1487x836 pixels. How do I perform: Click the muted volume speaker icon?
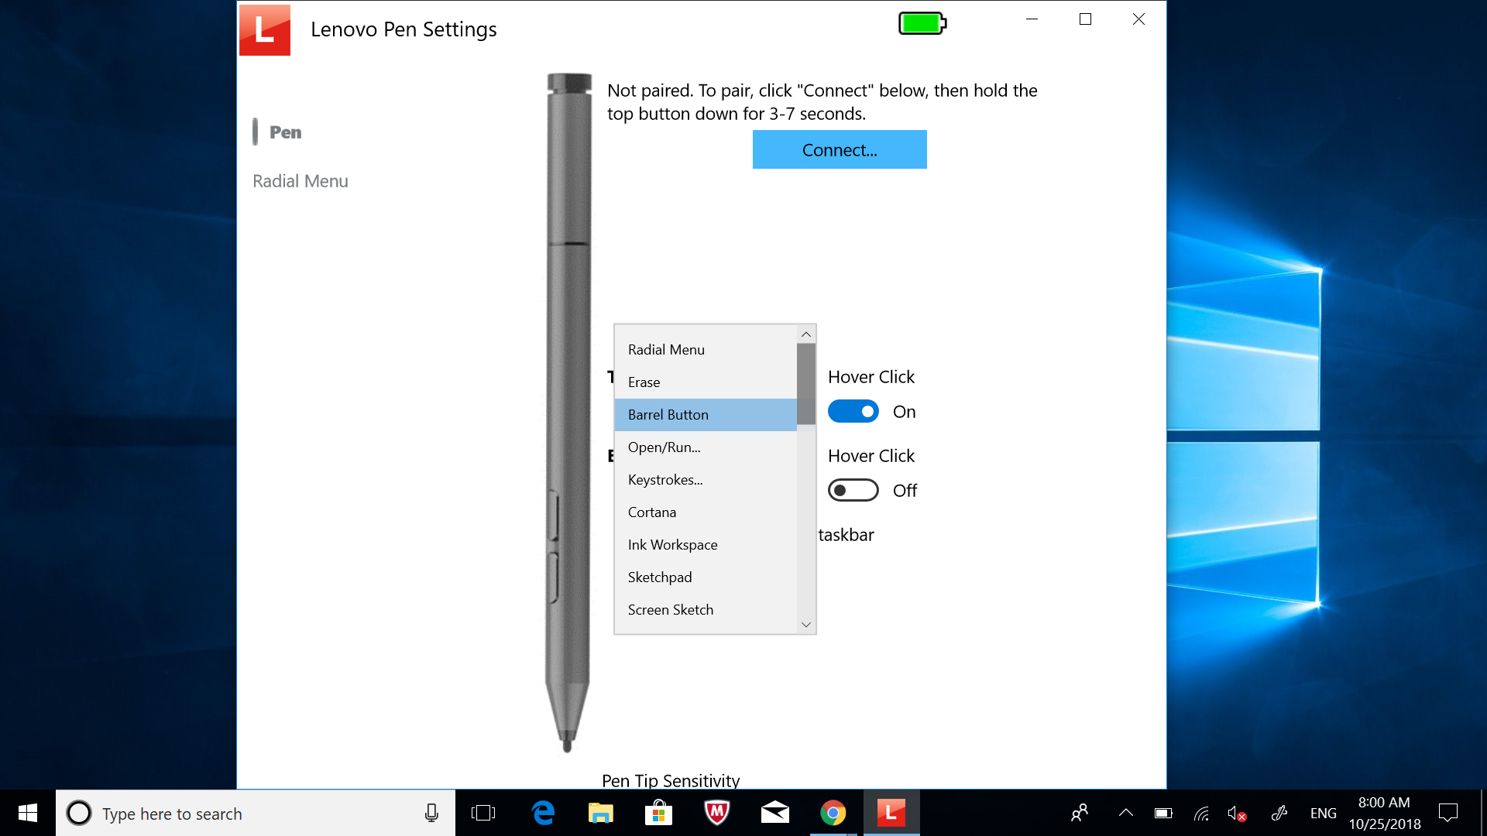click(1237, 813)
